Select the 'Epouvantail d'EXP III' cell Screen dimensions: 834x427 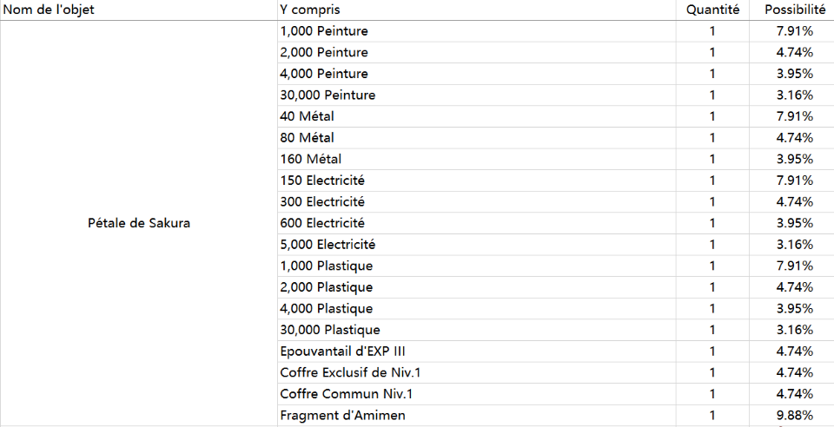click(x=477, y=351)
